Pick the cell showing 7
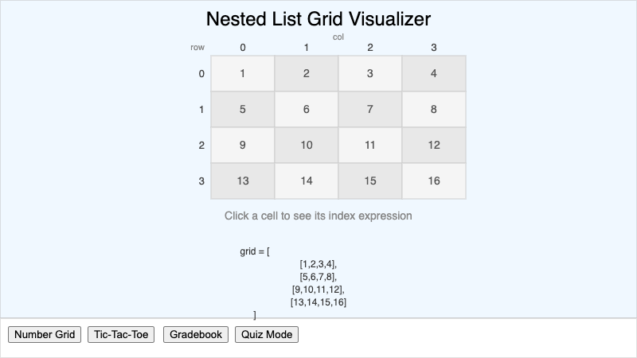637x358 pixels. (370, 110)
